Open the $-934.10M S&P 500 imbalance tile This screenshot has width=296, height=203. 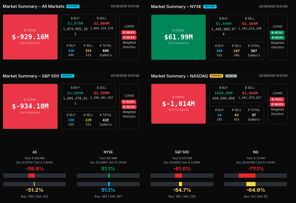coord(30,106)
